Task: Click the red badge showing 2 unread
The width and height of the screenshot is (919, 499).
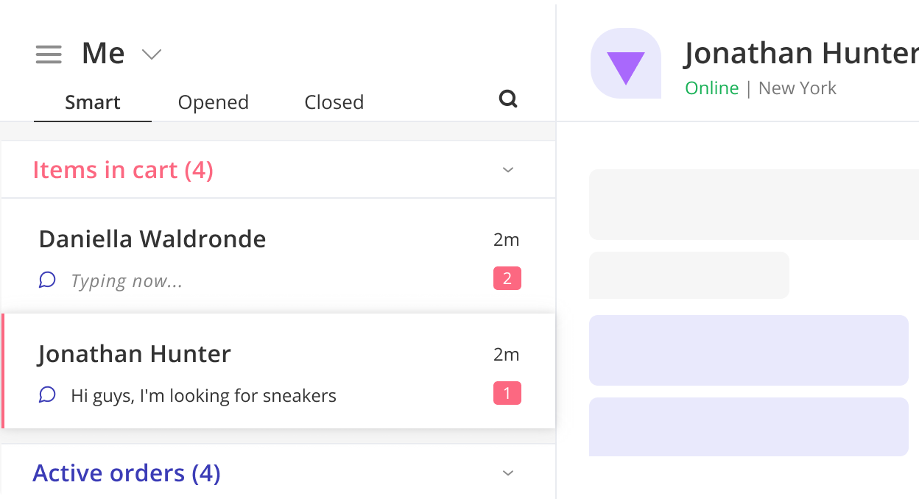Action: [507, 278]
